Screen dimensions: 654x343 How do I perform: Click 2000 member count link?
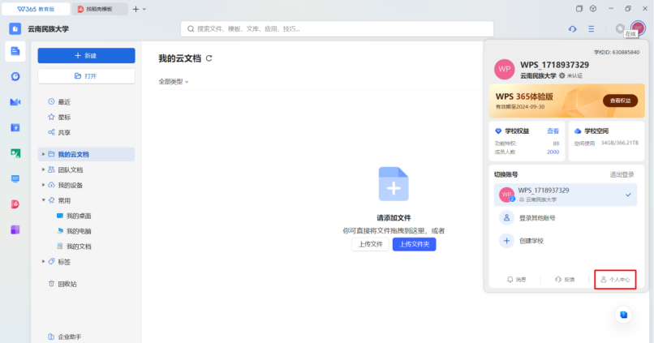click(553, 152)
